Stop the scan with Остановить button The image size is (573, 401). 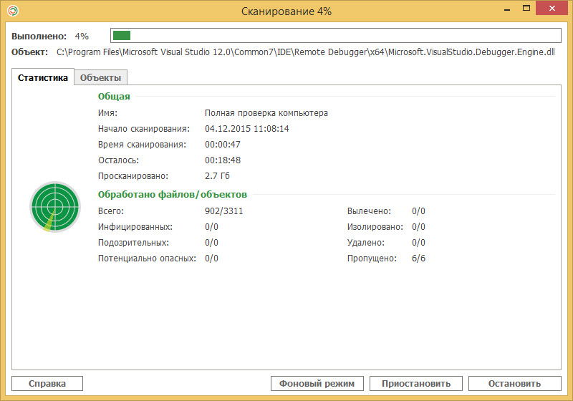coord(514,384)
